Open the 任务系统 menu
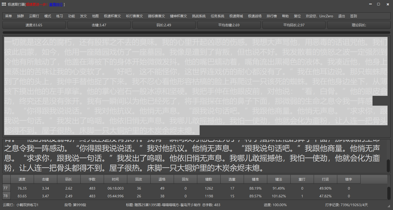This screenshot has width=393, height=210. coord(217,16)
